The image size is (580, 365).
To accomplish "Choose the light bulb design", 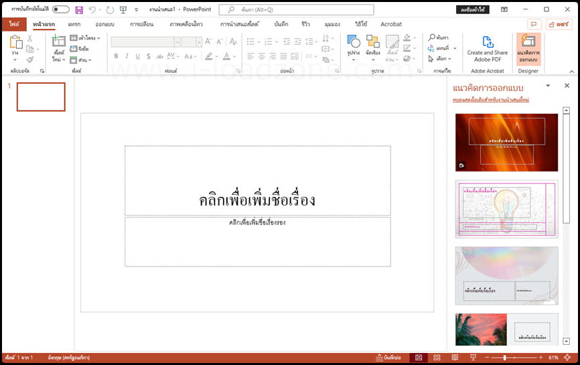I will pyautogui.click(x=506, y=209).
